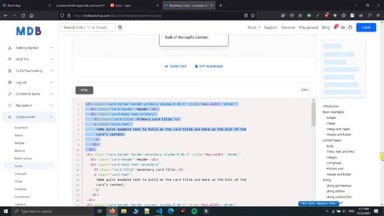Open Visual Studio Code from taskbar
The image size is (384, 216).
(159, 211)
